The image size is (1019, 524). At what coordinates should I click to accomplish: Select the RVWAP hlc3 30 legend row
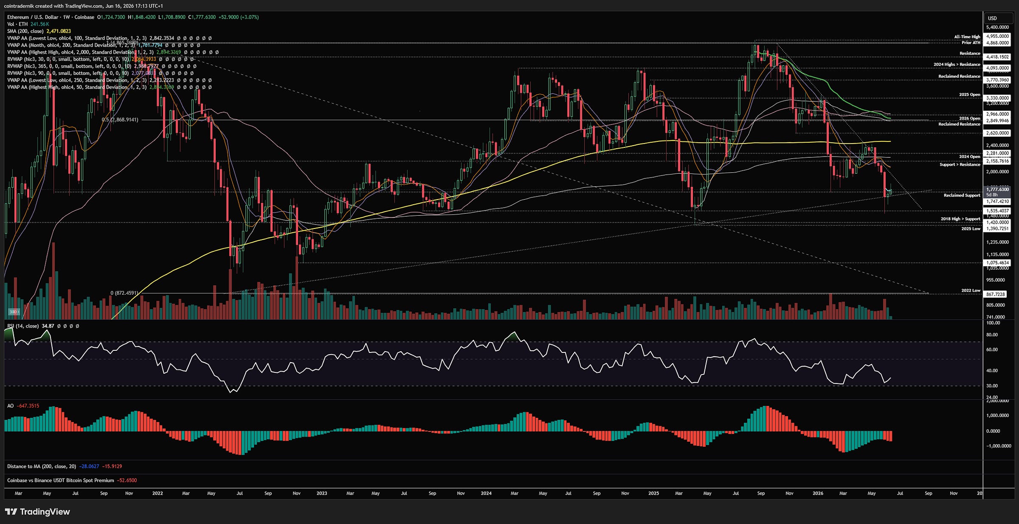(101, 59)
